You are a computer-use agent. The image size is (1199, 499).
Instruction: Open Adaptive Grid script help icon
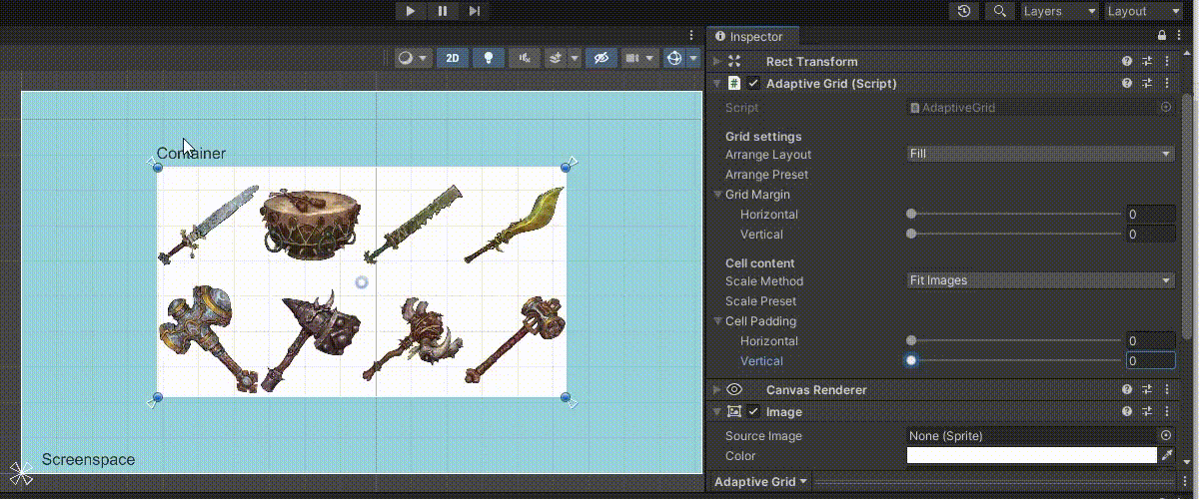pyautogui.click(x=1127, y=84)
